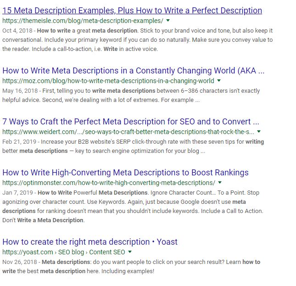Click the Oct 4, 2018 themeisle snippet text
Image resolution: width=296 pixels, height=286 pixels.
(x=138, y=40)
